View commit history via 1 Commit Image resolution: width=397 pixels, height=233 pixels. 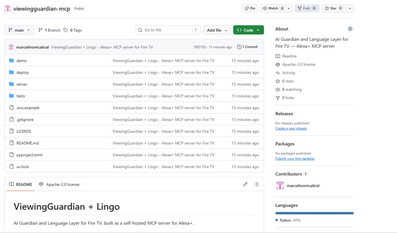(247, 47)
